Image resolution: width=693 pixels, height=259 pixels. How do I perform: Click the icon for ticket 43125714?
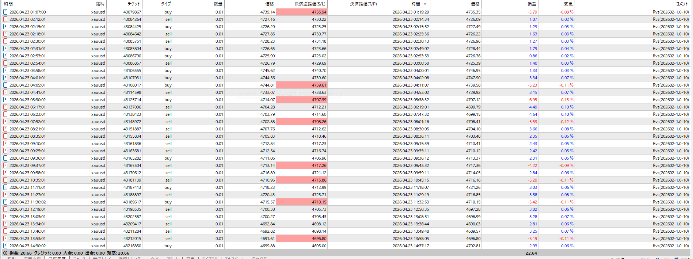point(5,100)
